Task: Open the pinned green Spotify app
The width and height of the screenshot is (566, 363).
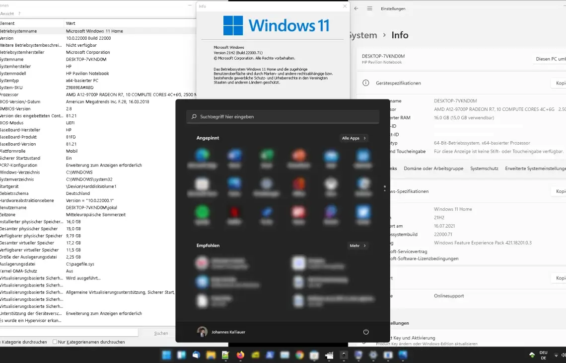Action: pyautogui.click(x=202, y=215)
